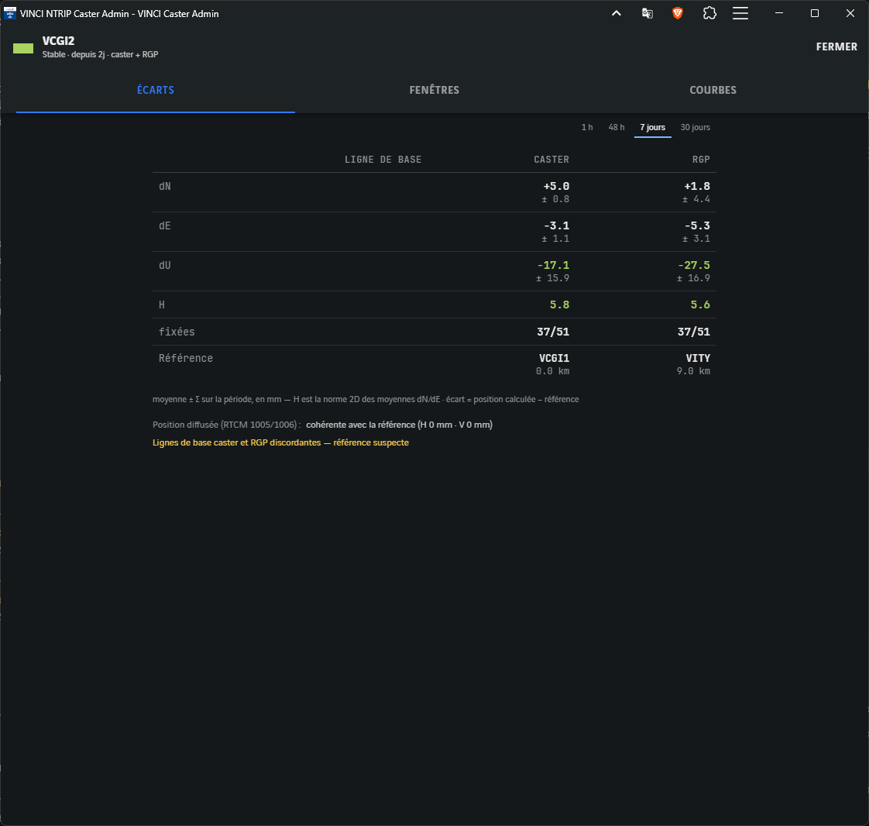
Task: Click the ± 4.4 RGP dN deviation
Action: click(x=696, y=199)
